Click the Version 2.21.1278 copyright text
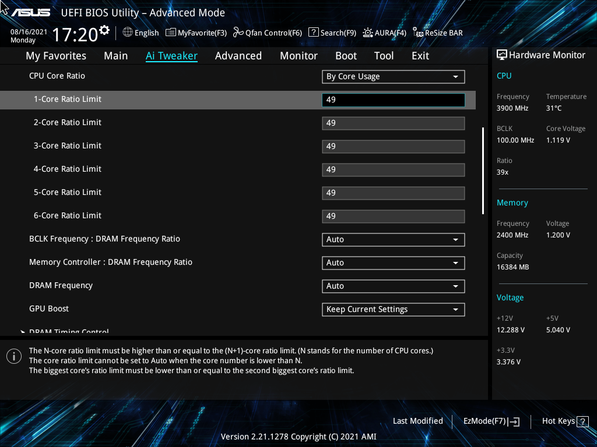The height and width of the screenshot is (447, 597). click(298, 437)
